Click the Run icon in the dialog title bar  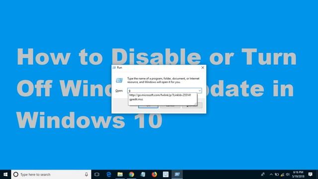pos(114,68)
